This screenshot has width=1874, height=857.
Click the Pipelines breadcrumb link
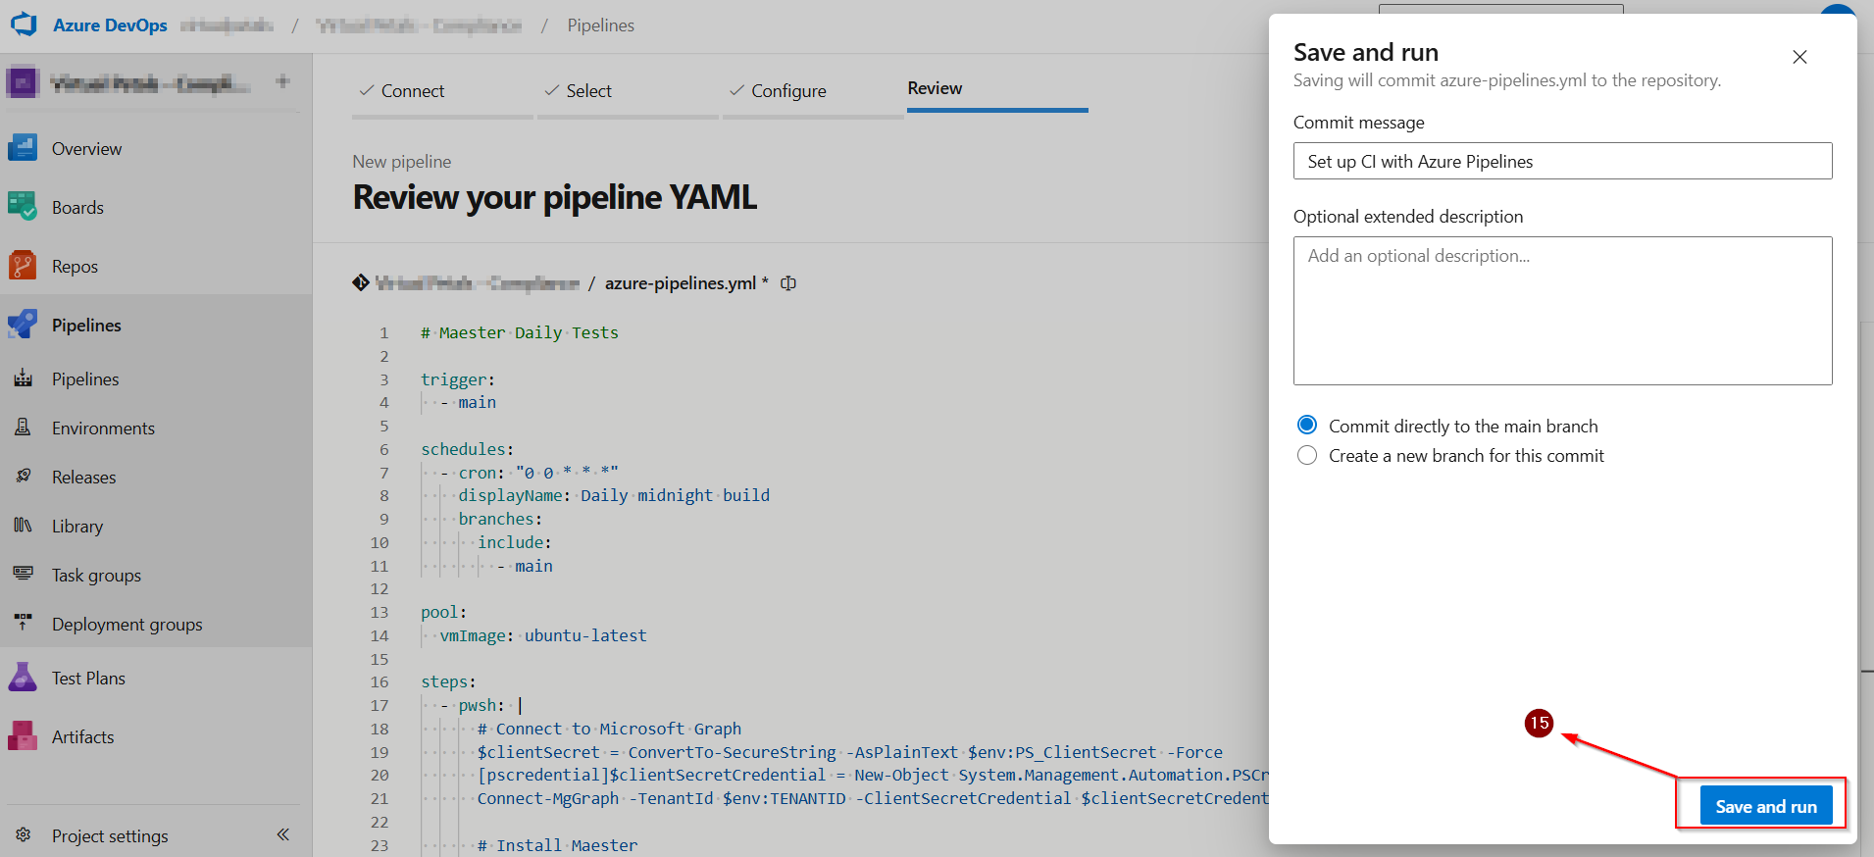pyautogui.click(x=600, y=25)
